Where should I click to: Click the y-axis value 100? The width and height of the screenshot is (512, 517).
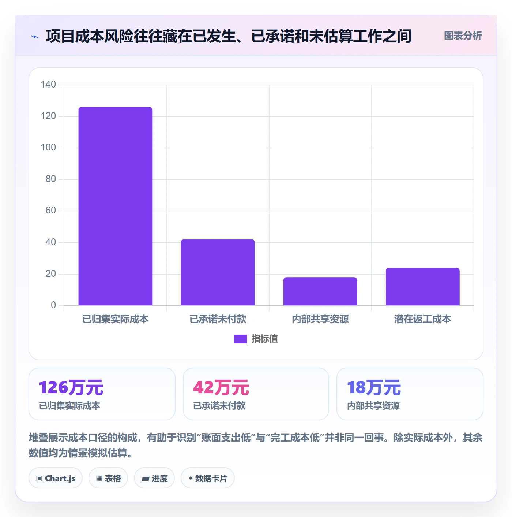(48, 148)
